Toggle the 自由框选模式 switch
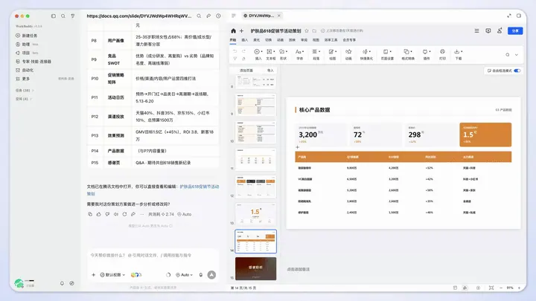536x301 pixels. pyautogui.click(x=517, y=71)
